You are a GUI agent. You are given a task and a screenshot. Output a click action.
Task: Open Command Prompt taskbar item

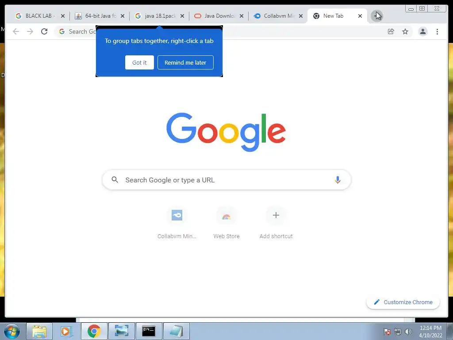click(149, 331)
